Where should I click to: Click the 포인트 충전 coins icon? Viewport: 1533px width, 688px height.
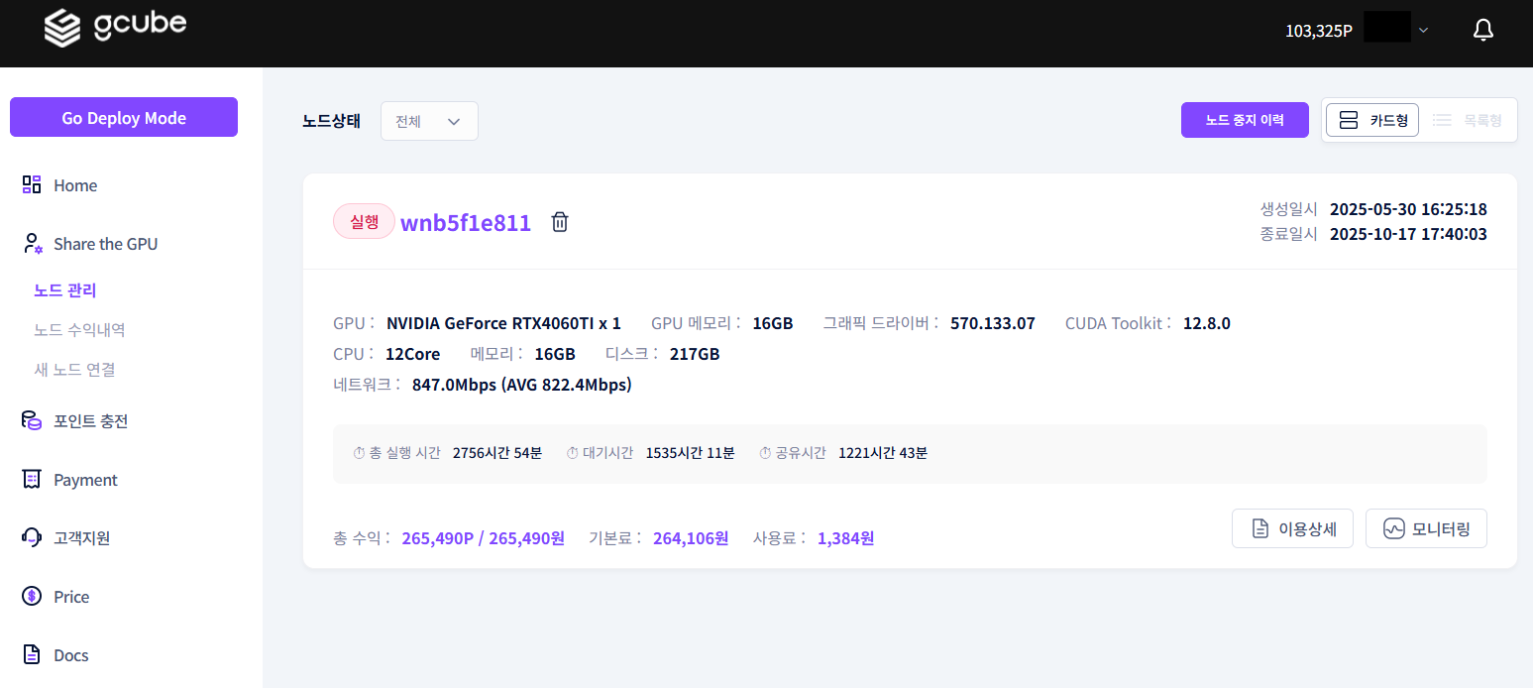point(32,420)
